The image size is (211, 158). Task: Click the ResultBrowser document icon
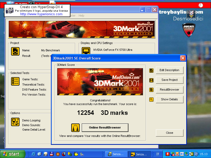[x=151, y=90]
